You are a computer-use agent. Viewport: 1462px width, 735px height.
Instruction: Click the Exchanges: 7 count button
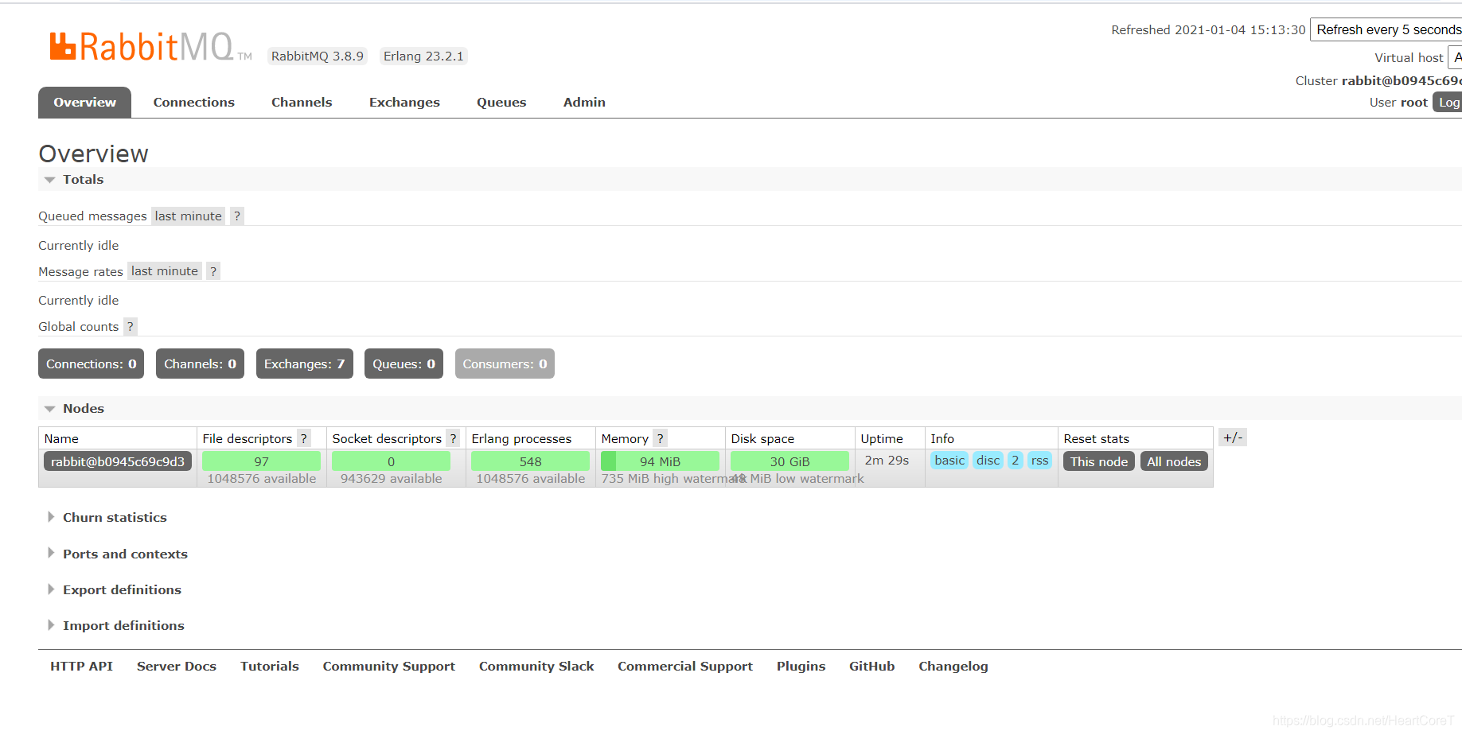pyautogui.click(x=305, y=364)
